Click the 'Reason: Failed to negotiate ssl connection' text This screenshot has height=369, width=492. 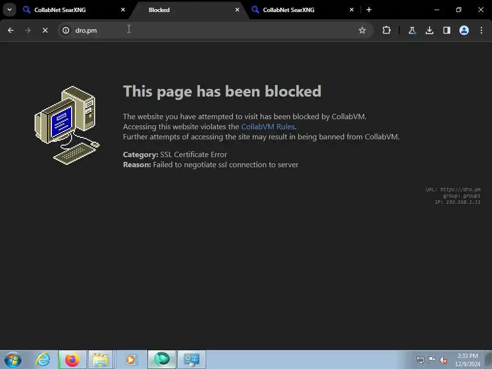click(210, 164)
